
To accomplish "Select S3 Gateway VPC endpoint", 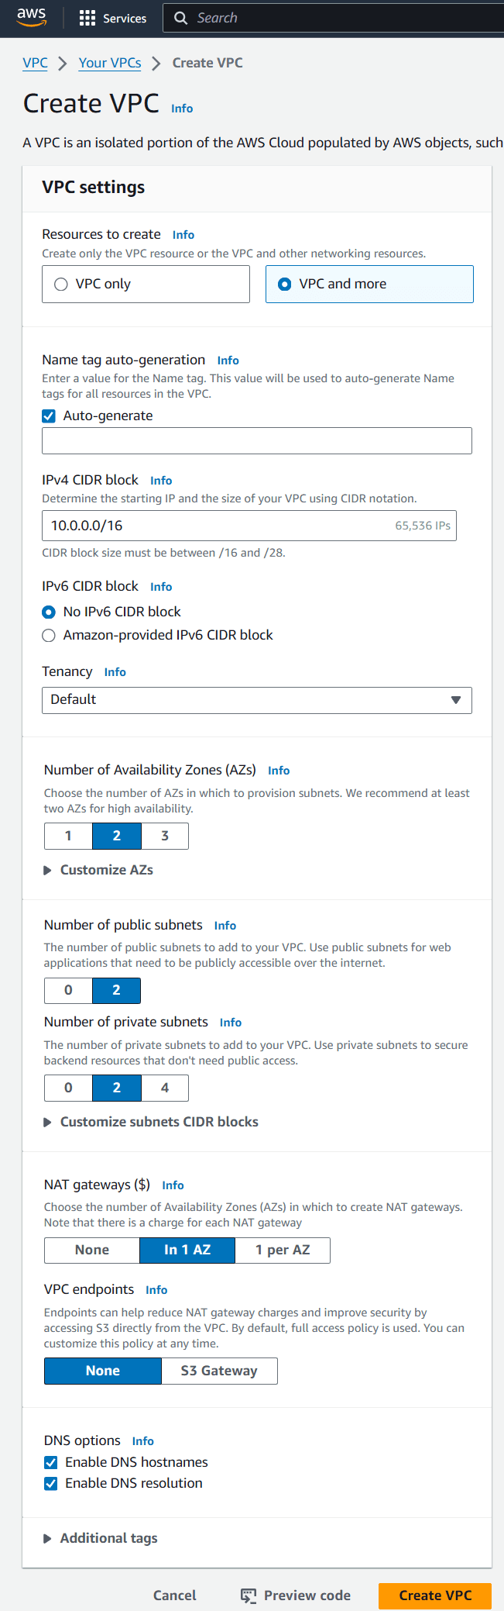I will (219, 1371).
